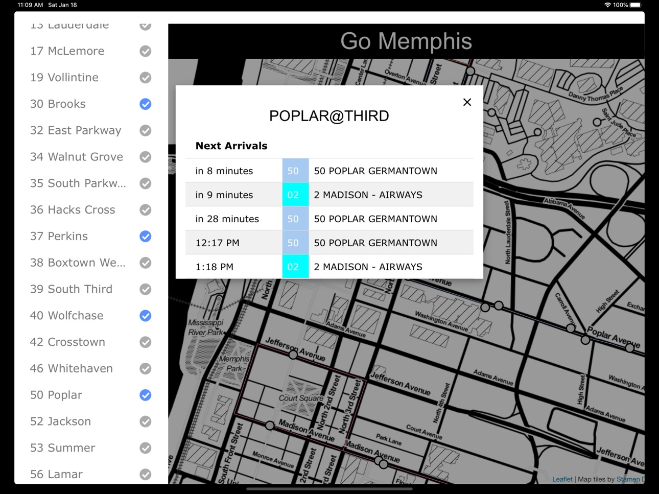Select the 17 McLemore route label

67,51
